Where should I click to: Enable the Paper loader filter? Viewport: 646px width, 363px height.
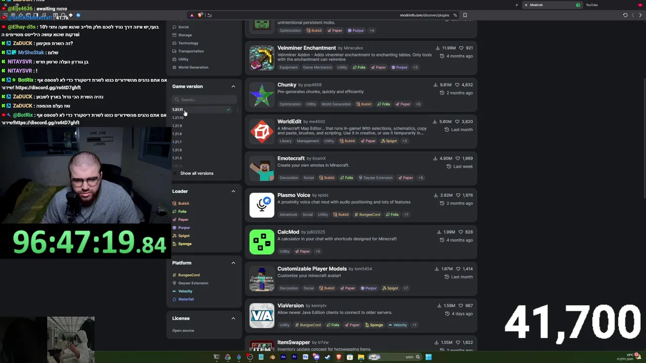click(x=180, y=219)
